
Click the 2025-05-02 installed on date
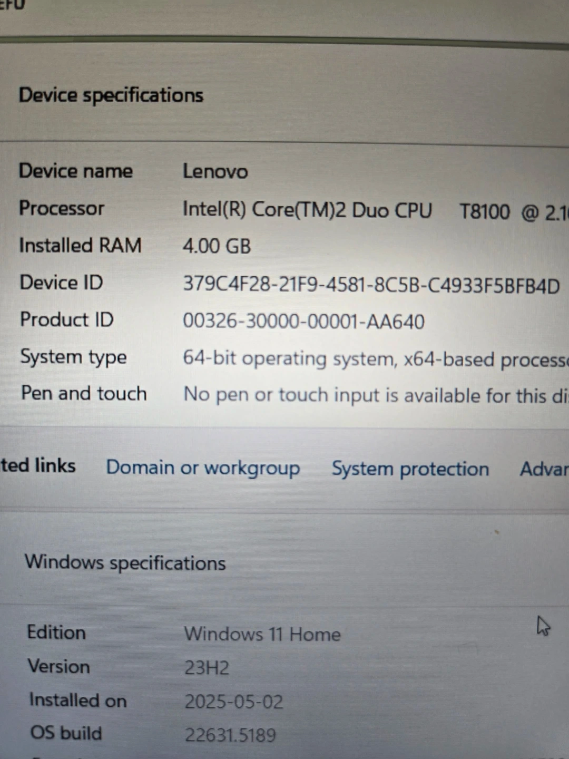(233, 702)
